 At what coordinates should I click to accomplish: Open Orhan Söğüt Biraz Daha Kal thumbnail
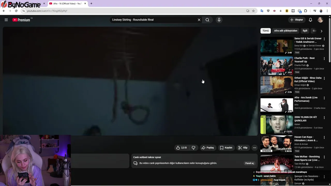(277, 85)
